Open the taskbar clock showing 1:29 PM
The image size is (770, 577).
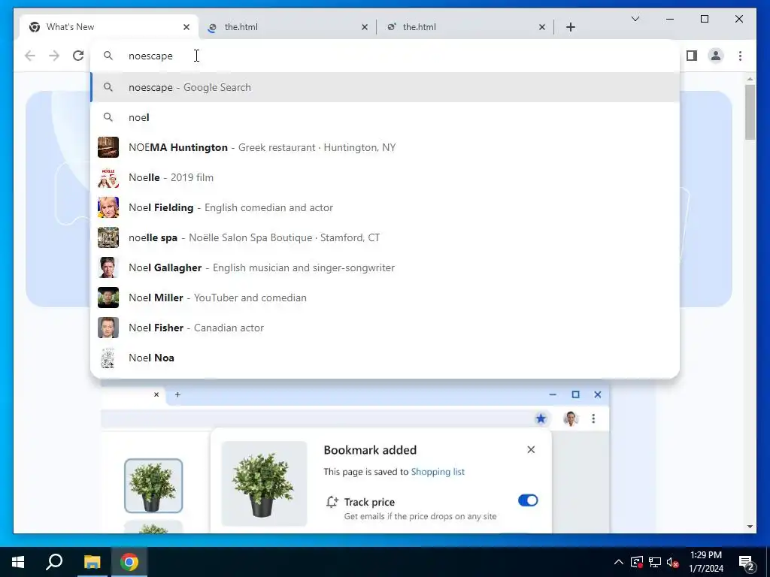705,562
